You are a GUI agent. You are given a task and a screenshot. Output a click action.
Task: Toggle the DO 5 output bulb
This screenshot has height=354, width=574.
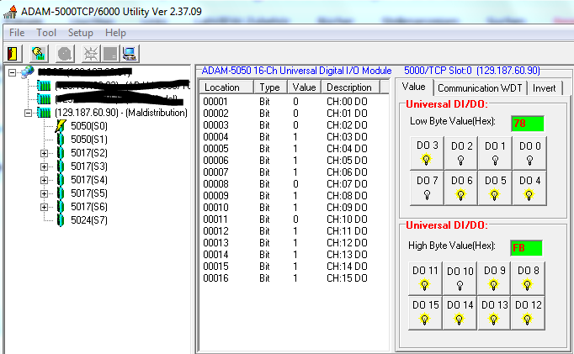495,188
